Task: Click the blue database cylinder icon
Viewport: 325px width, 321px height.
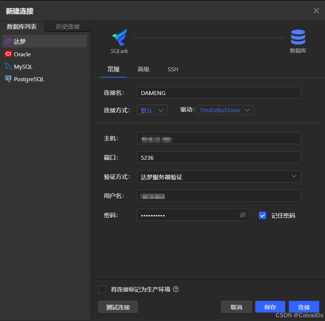Action: coord(298,37)
